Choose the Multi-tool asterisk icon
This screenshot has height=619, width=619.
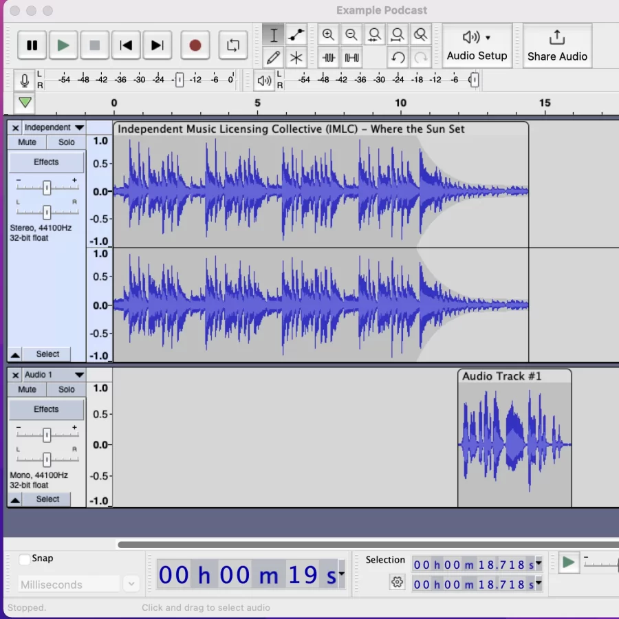click(x=296, y=58)
